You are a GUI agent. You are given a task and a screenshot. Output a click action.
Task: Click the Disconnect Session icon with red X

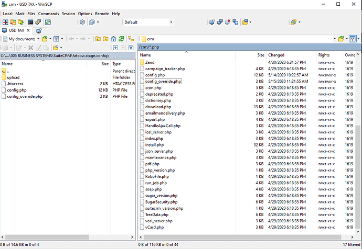pyautogui.click(x=228, y=22)
